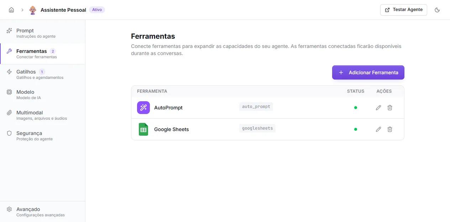Click the Avançado gear icon
Image resolution: width=450 pixels, height=222 pixels.
coord(9,209)
